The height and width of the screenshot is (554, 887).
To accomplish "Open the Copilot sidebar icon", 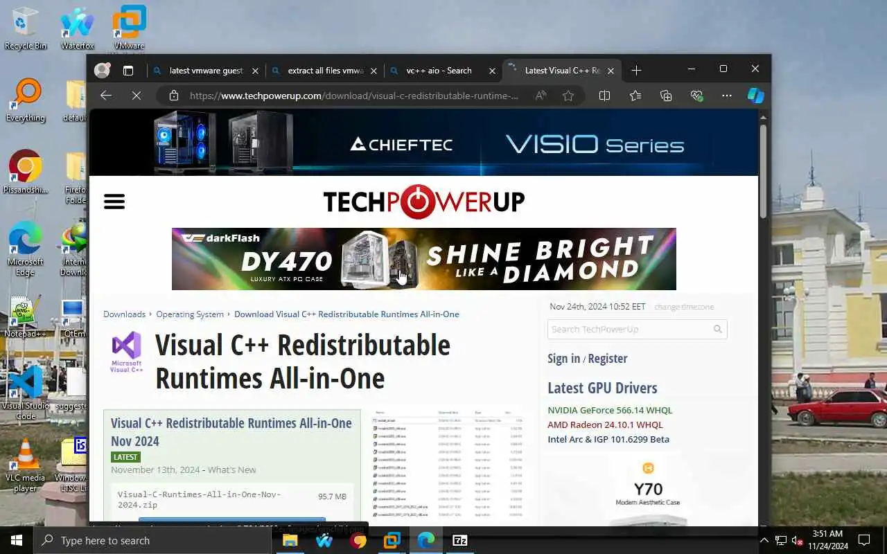I will pos(755,96).
